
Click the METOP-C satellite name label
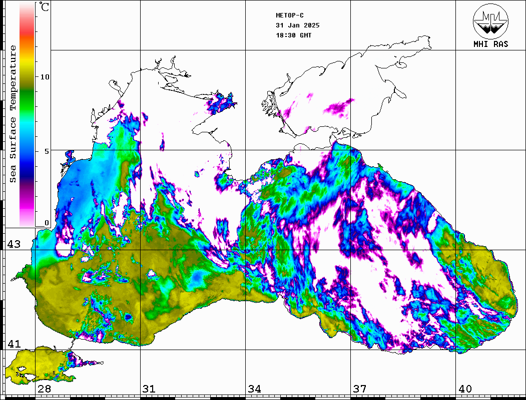coord(290,15)
